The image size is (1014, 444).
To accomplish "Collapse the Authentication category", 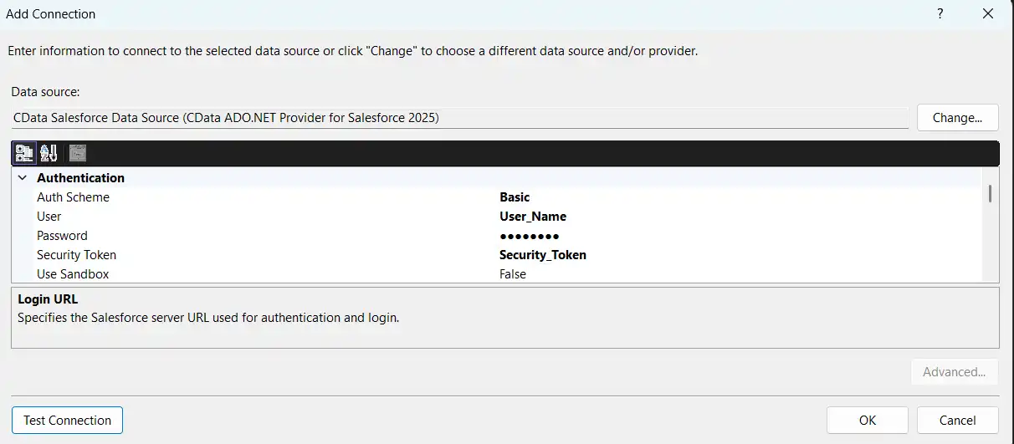I will click(x=22, y=178).
